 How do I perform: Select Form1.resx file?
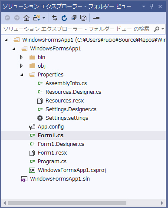(x=52, y=153)
